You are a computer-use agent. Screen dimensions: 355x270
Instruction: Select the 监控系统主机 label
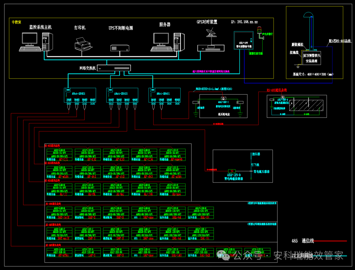coord(40,27)
